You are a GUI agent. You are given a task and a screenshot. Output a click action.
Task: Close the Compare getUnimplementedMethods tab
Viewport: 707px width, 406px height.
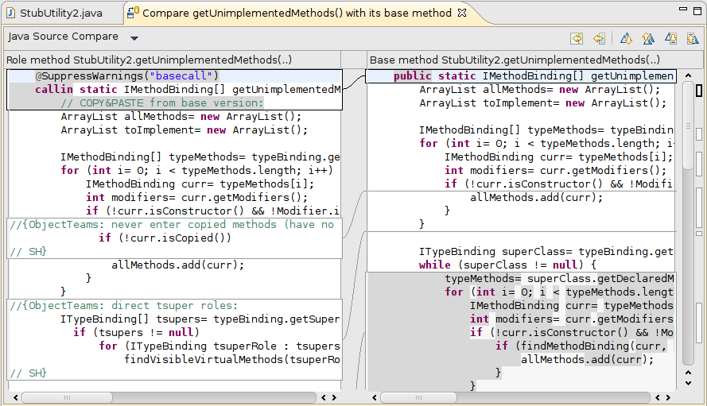(x=461, y=13)
